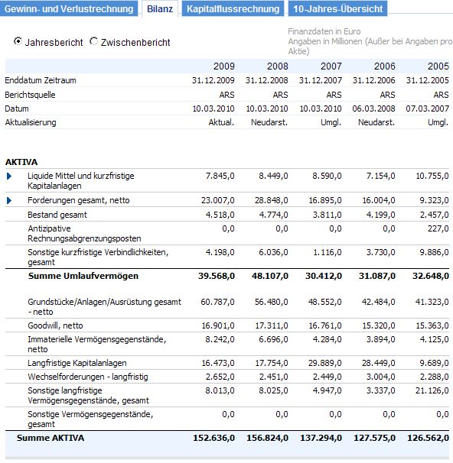The image size is (453, 463).
Task: Click Wechselforderungen - langfristig label
Action: click(88, 377)
